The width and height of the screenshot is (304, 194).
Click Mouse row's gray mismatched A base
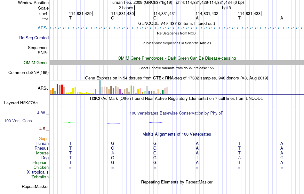click(113, 153)
